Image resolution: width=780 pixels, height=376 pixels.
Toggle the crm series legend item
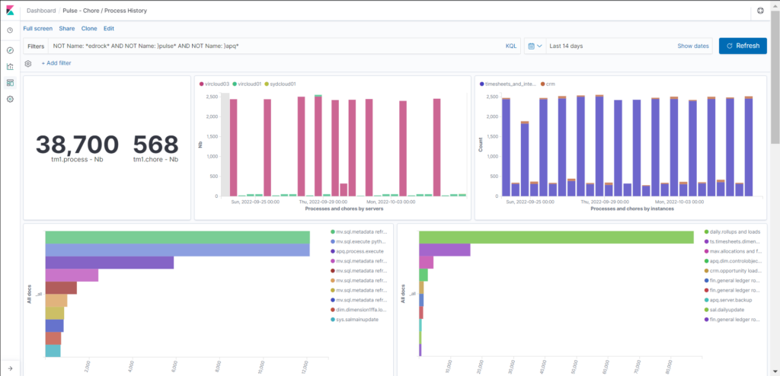pyautogui.click(x=551, y=84)
